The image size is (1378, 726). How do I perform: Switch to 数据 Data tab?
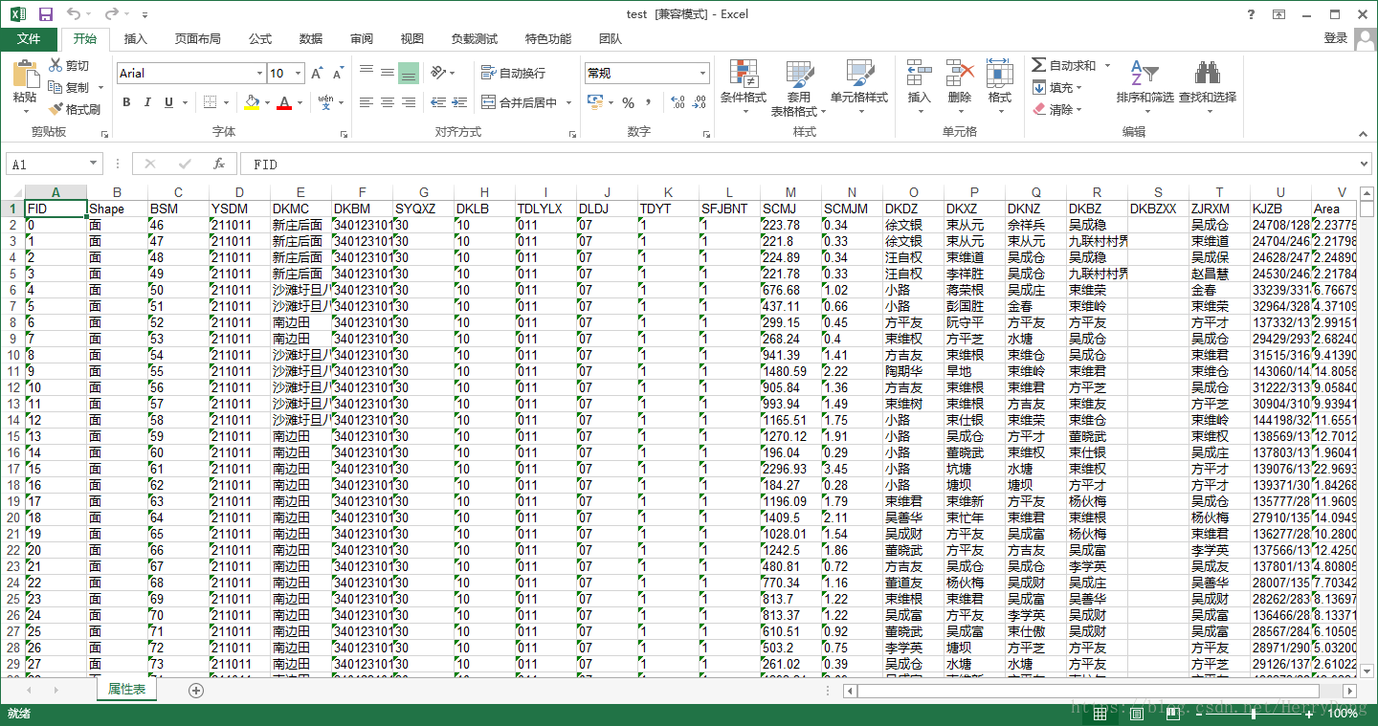311,39
